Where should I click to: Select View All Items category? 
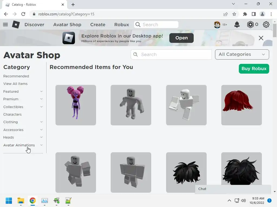15,84
